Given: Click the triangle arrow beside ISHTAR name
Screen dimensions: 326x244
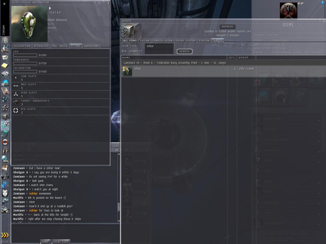Looking at the screenshot, I should 50,8.
